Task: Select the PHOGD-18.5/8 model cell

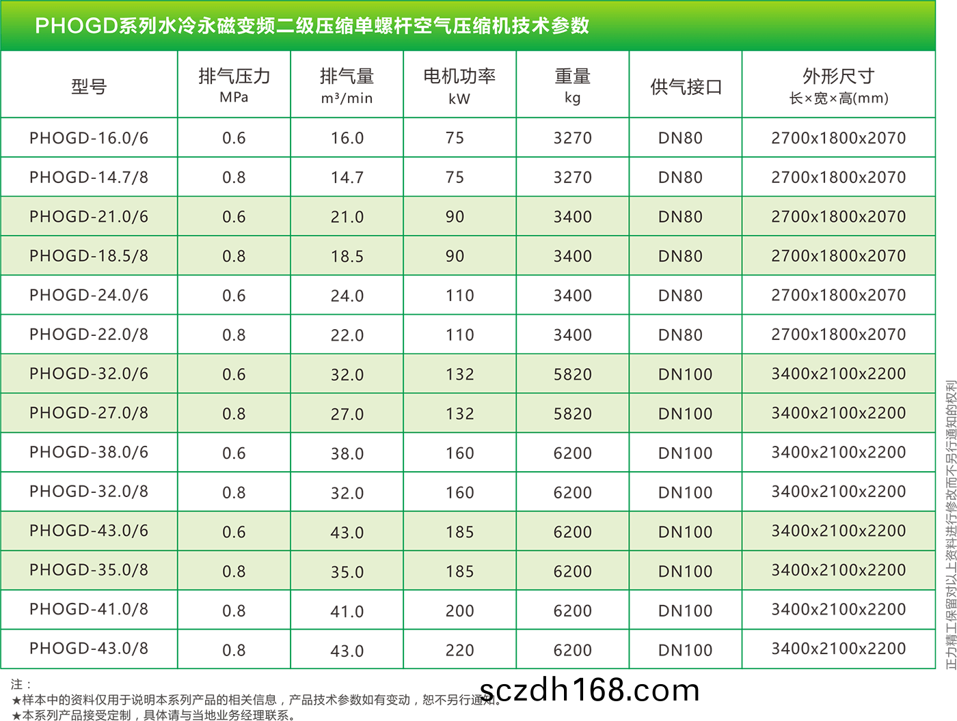Action: click(89, 256)
